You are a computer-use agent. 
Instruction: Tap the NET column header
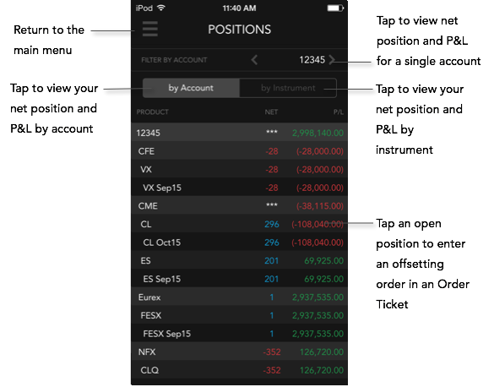click(x=271, y=112)
